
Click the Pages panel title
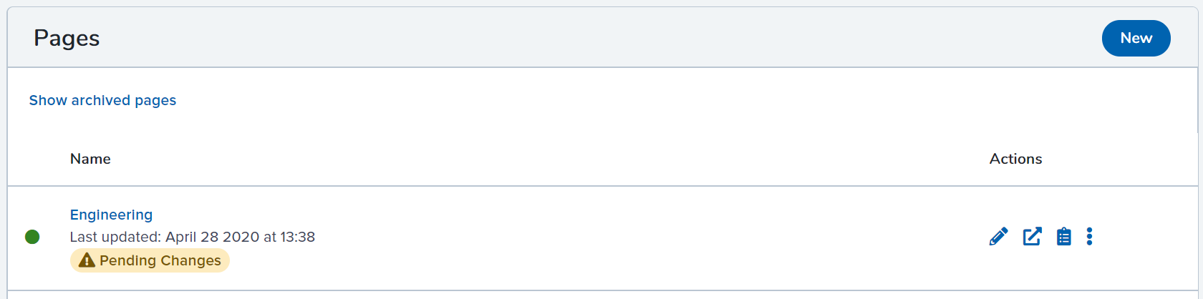[67, 39]
